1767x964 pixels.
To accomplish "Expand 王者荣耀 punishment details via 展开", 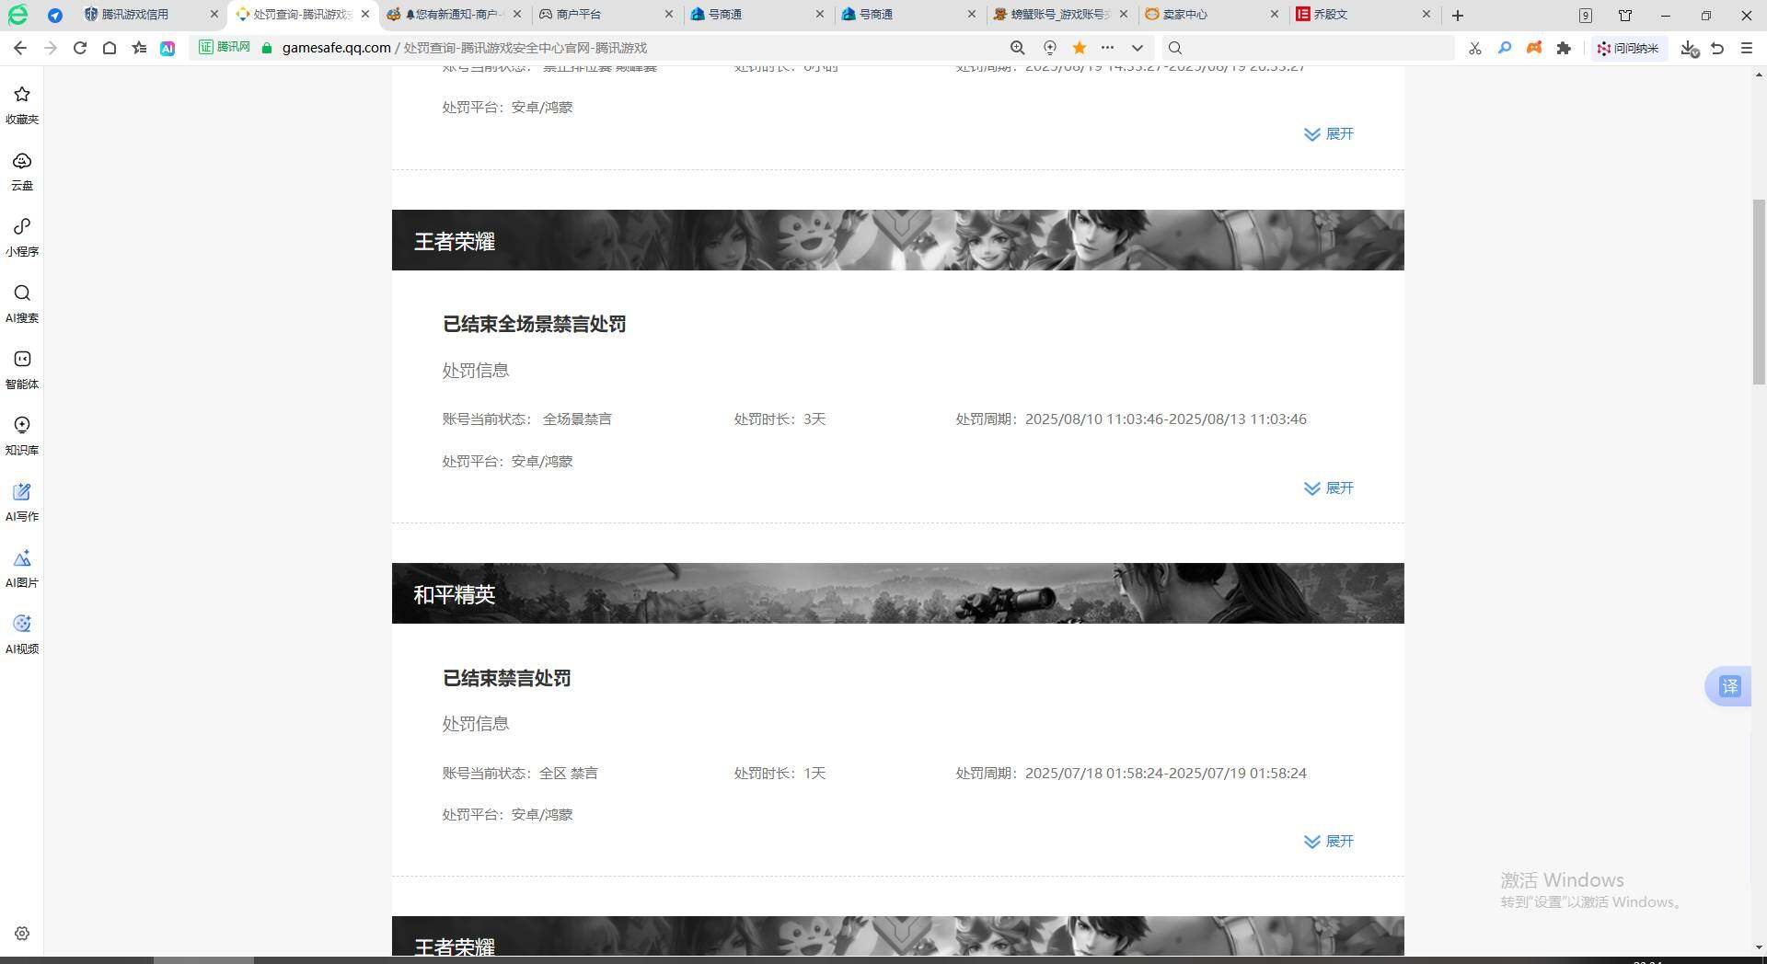I will click(x=1328, y=488).
